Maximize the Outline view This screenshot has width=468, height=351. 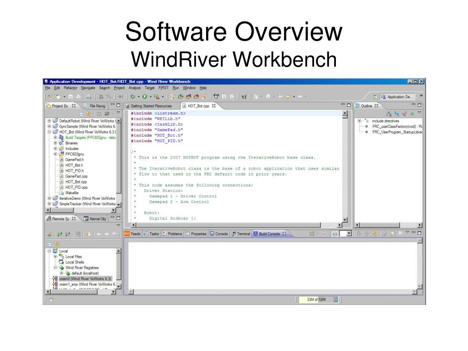tap(420, 105)
